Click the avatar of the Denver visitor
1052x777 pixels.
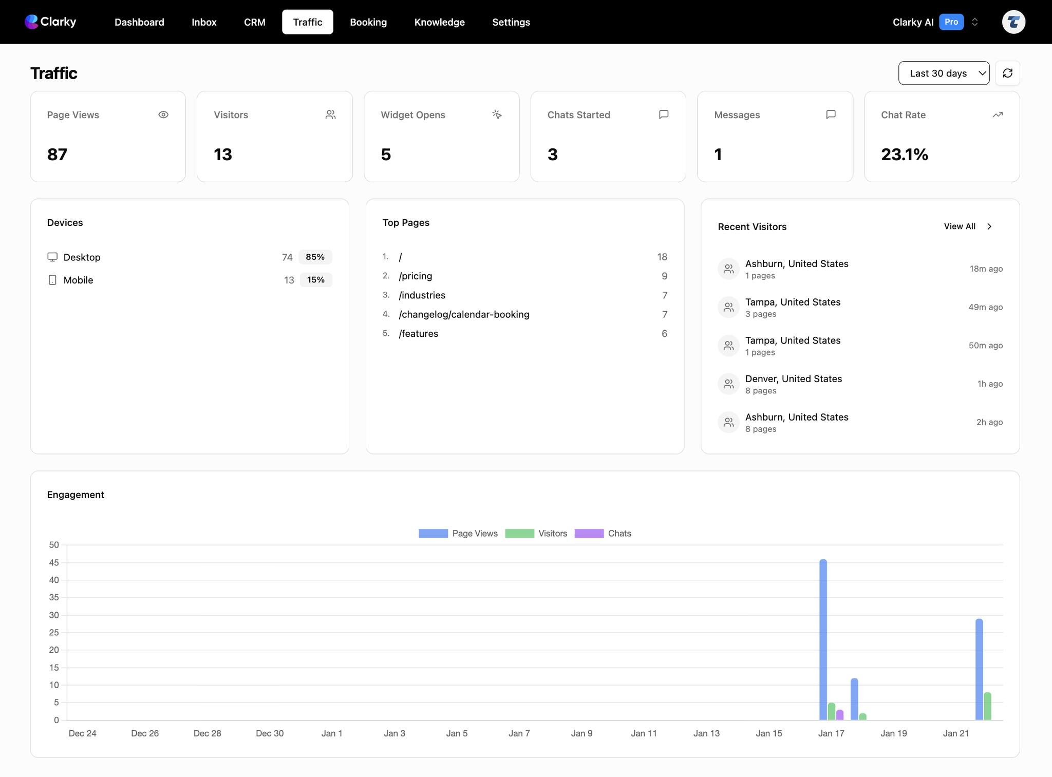728,384
